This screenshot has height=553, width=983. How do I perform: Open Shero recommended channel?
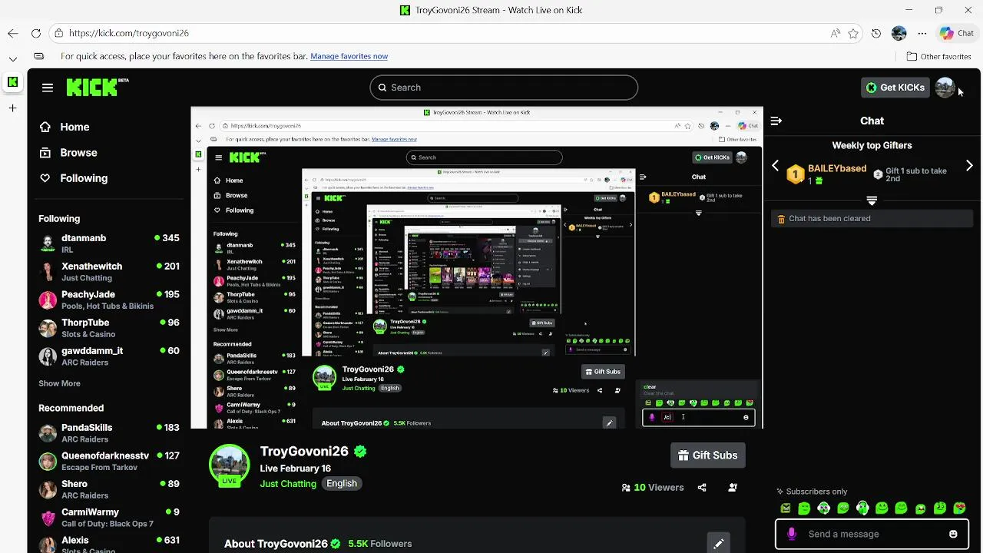(x=109, y=489)
